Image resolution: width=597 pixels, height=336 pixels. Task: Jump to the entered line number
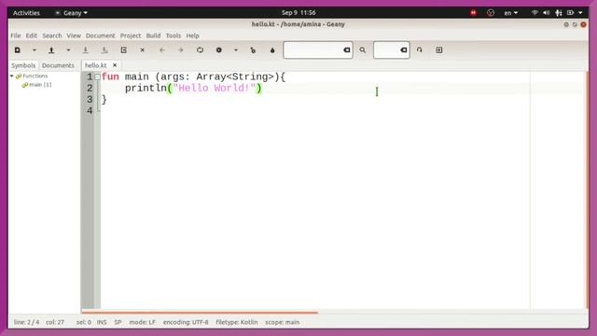coord(419,49)
